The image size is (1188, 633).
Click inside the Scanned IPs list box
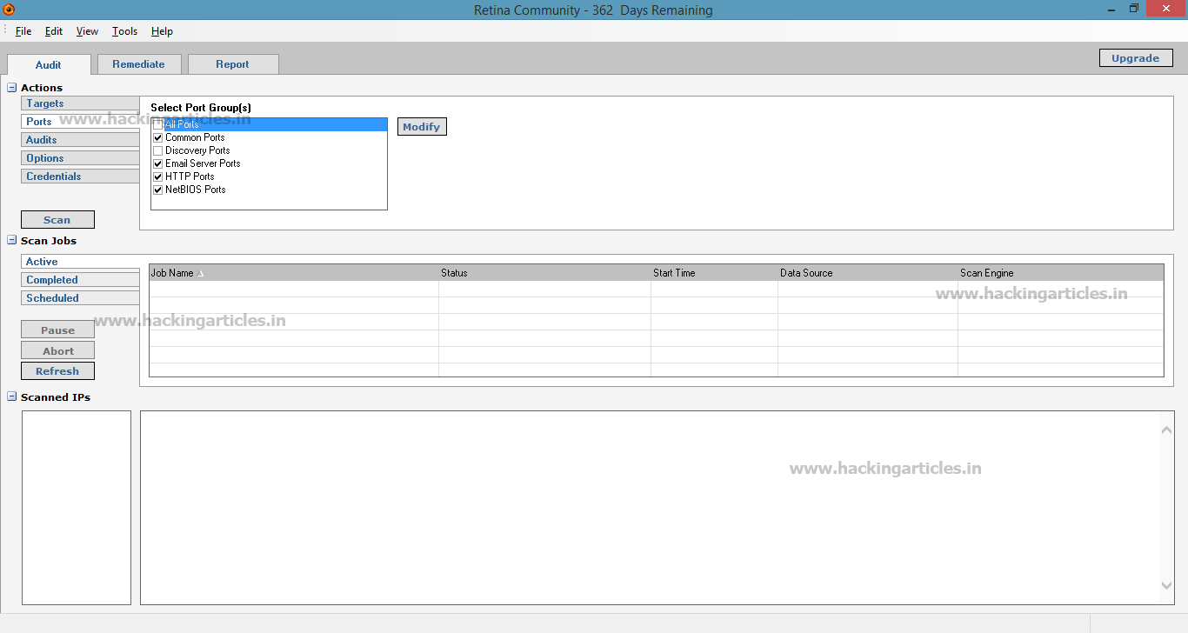[x=77, y=508]
